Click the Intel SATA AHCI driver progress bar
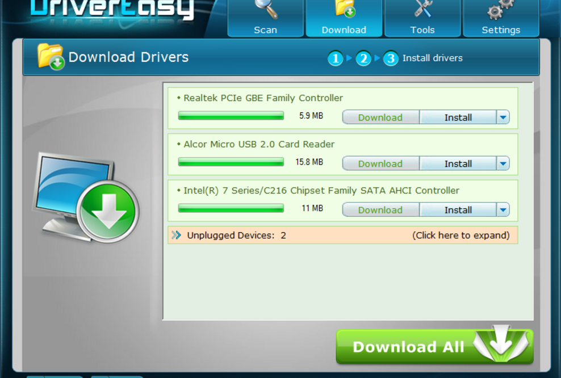Screen dimensions: 561x378 click(x=231, y=209)
